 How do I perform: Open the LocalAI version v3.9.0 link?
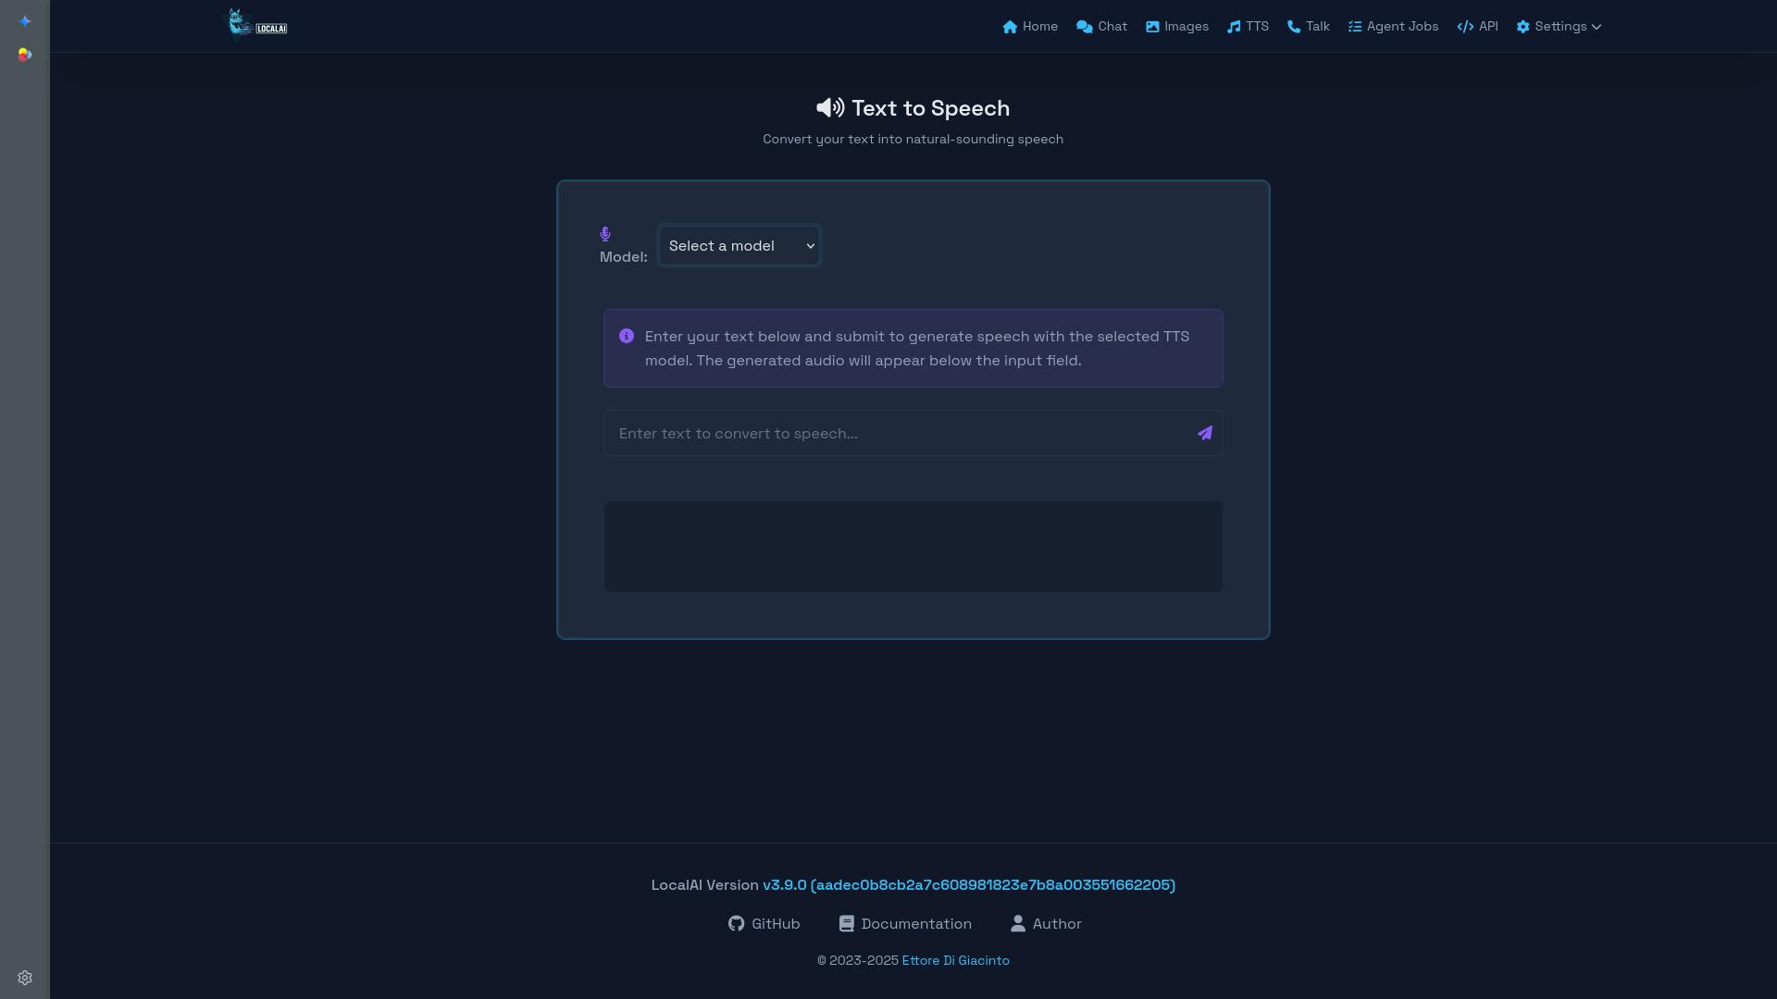tap(969, 885)
